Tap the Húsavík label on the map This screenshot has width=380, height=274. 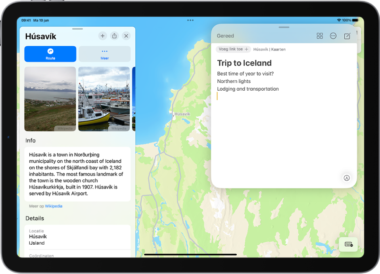click(182, 114)
